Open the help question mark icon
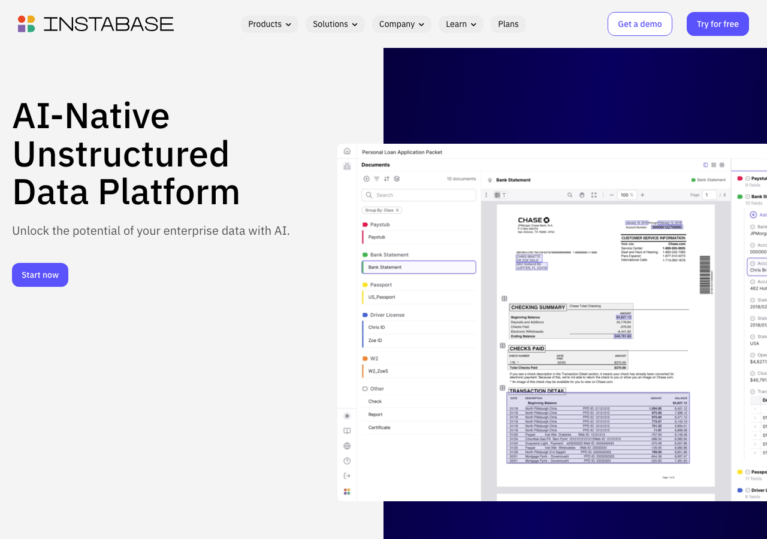 coord(347,461)
